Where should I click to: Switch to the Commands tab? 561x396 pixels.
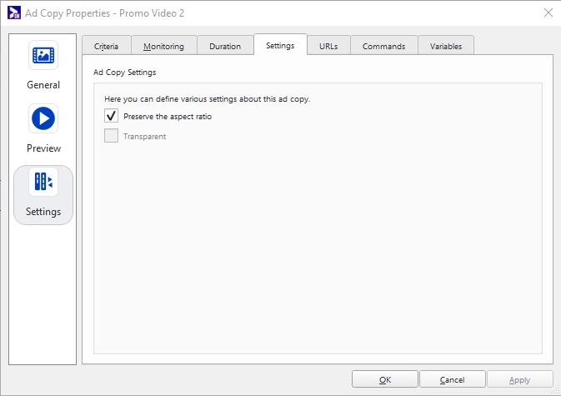[x=384, y=46]
